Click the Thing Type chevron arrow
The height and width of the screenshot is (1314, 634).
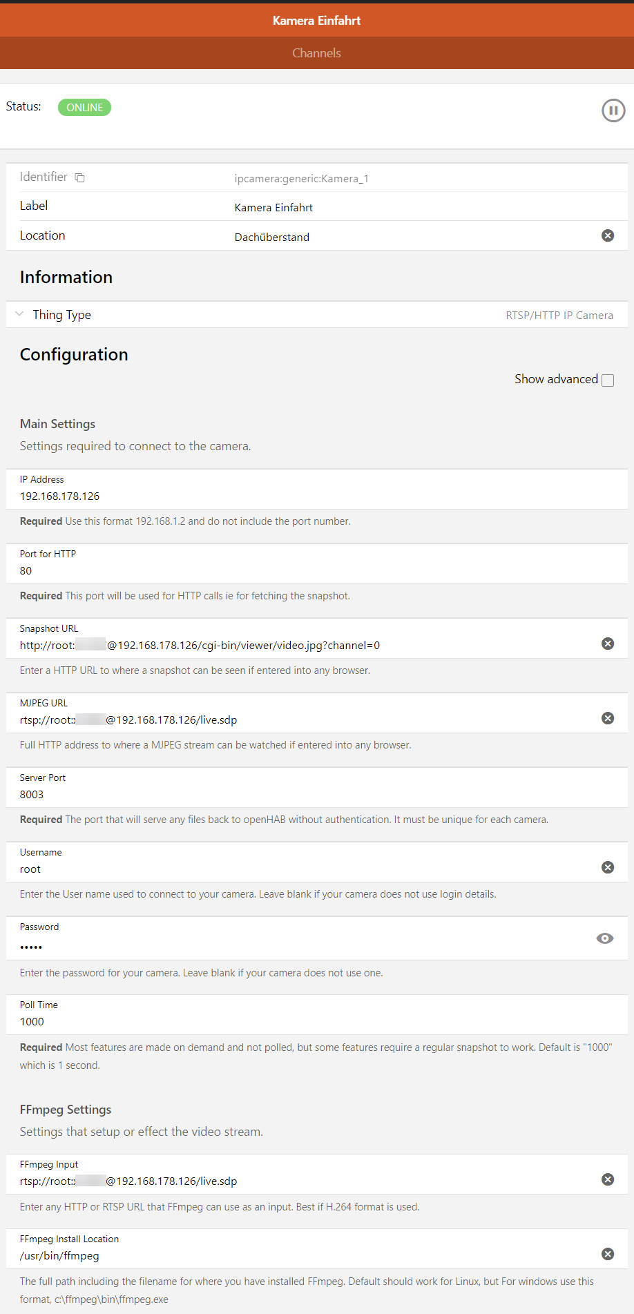coord(19,314)
